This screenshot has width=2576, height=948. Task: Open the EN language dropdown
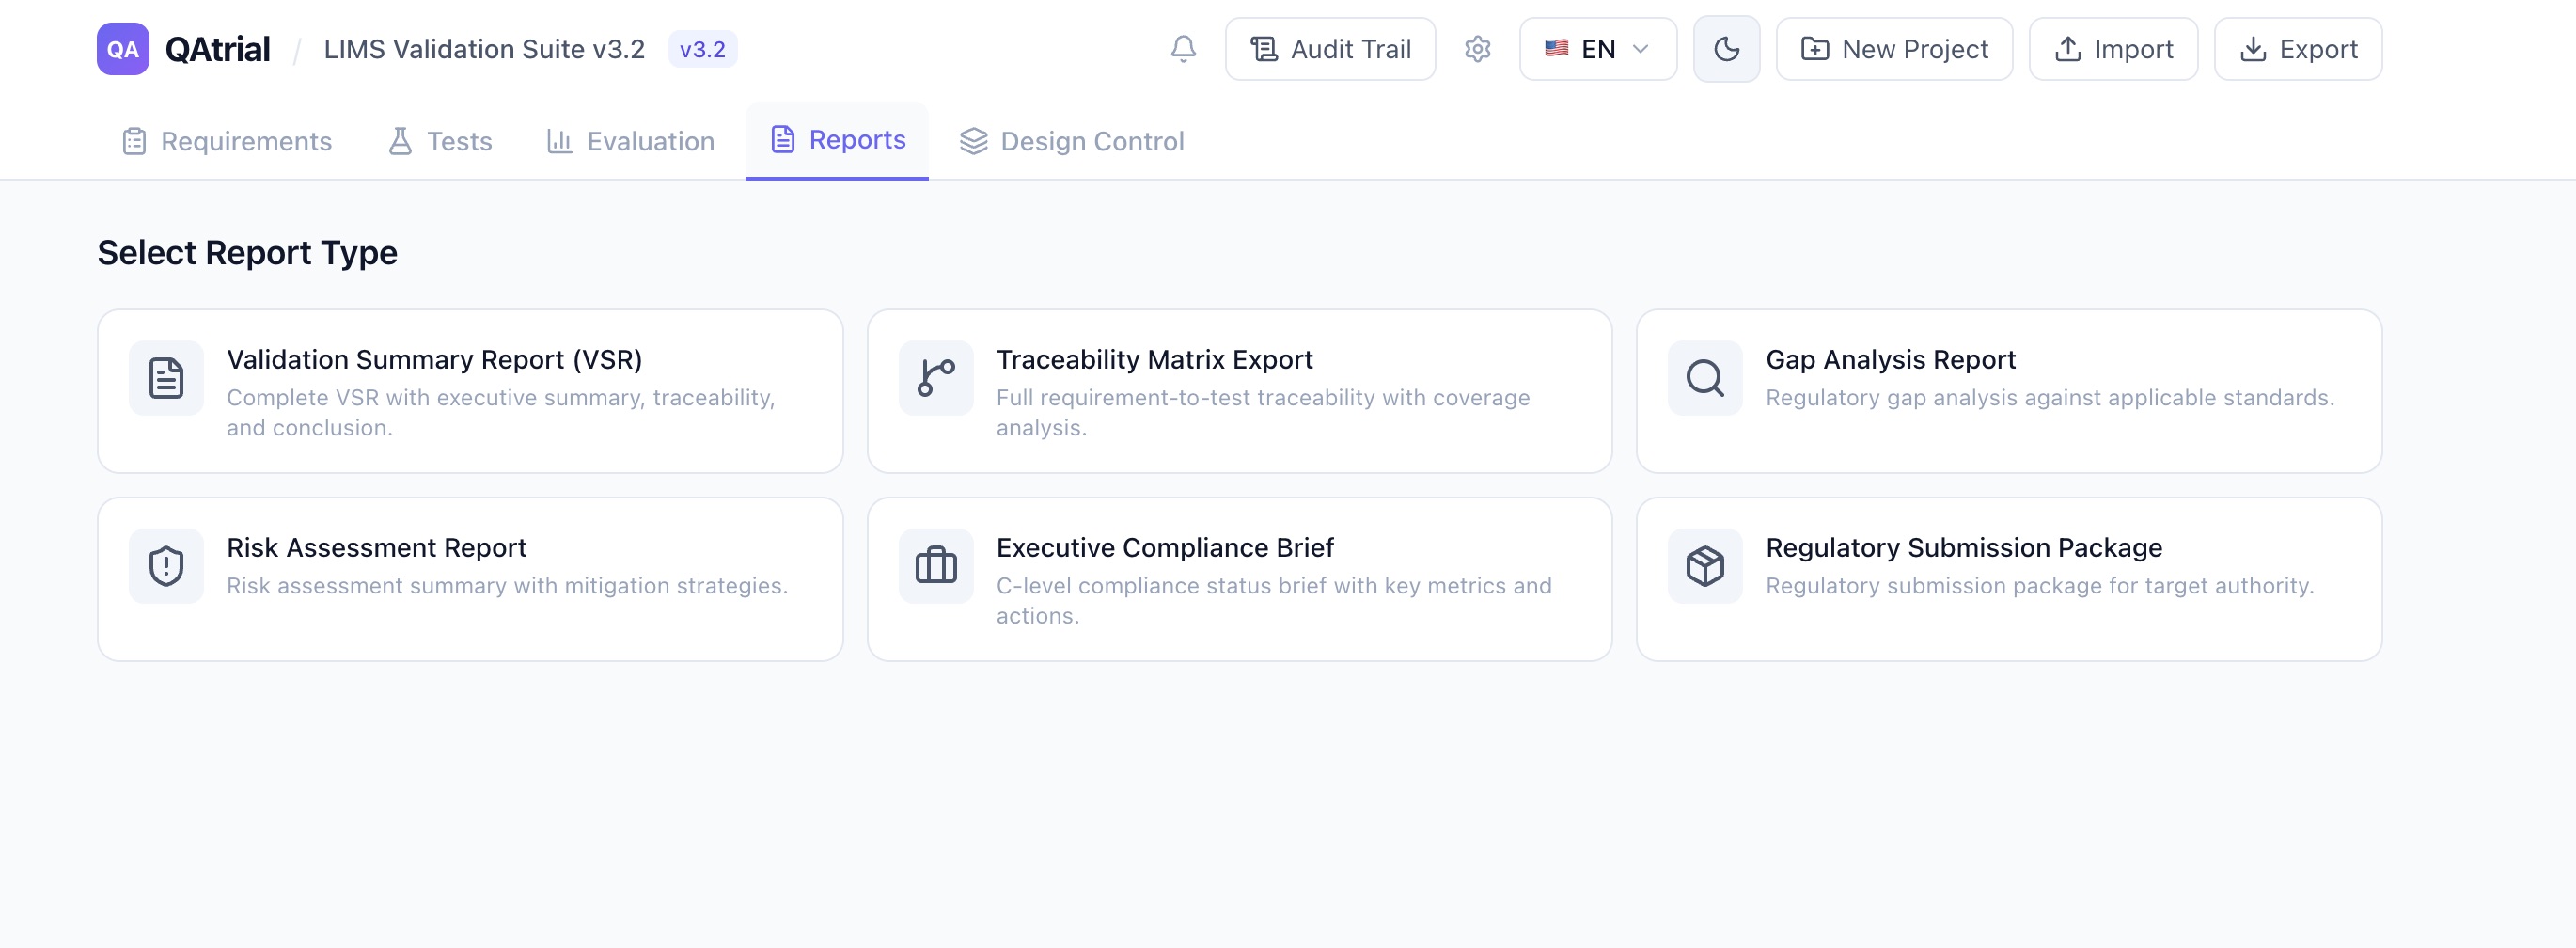point(1596,49)
